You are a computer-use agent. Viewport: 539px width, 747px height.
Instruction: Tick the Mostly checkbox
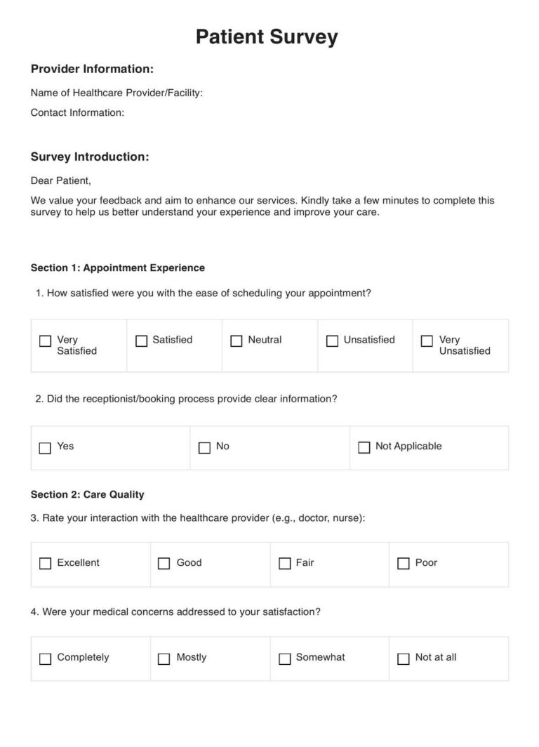coord(164,659)
